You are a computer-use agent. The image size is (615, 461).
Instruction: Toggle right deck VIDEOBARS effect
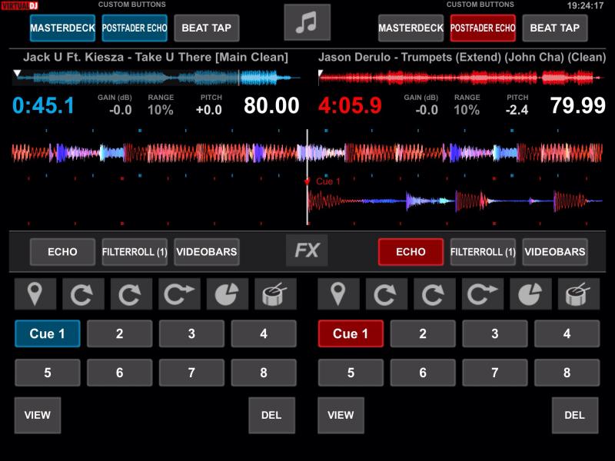(555, 252)
